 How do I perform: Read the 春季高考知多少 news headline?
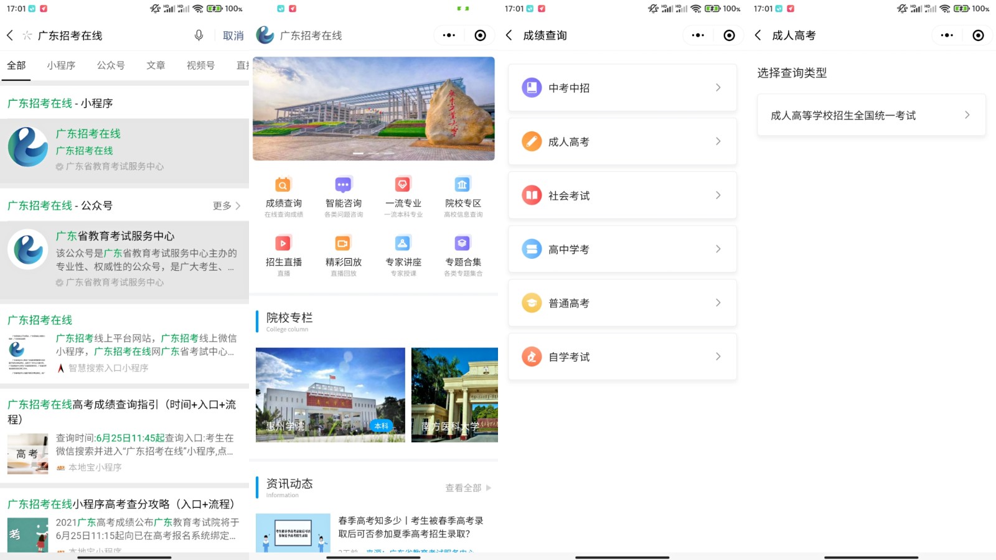411,527
